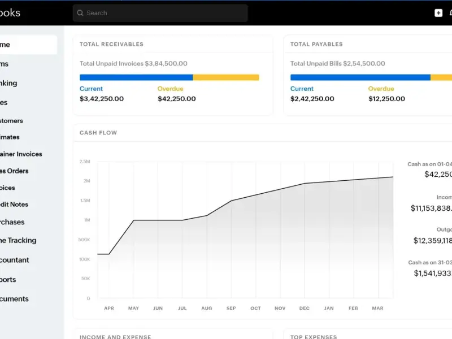Open Credit Notes under Sales
452x339 pixels.
click(x=14, y=205)
